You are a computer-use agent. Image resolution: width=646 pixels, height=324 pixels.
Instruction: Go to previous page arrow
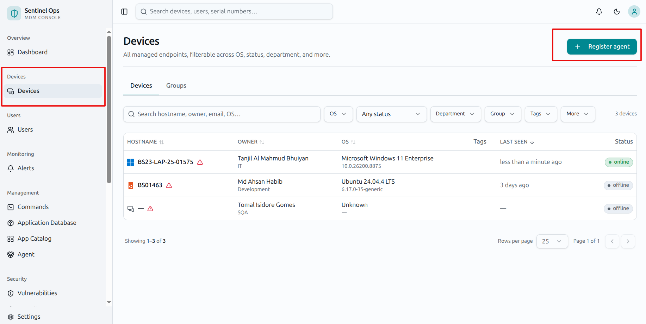[612, 241]
